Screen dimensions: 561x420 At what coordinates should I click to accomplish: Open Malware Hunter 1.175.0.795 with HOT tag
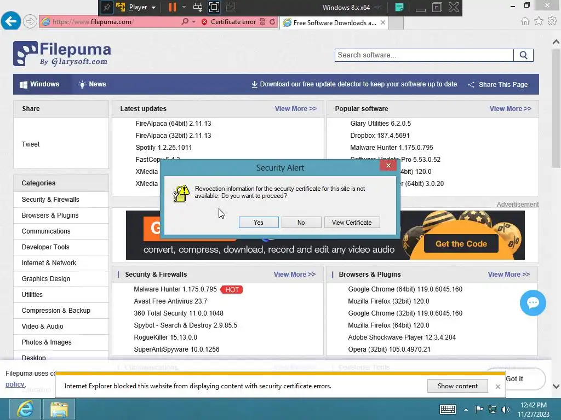pos(175,289)
